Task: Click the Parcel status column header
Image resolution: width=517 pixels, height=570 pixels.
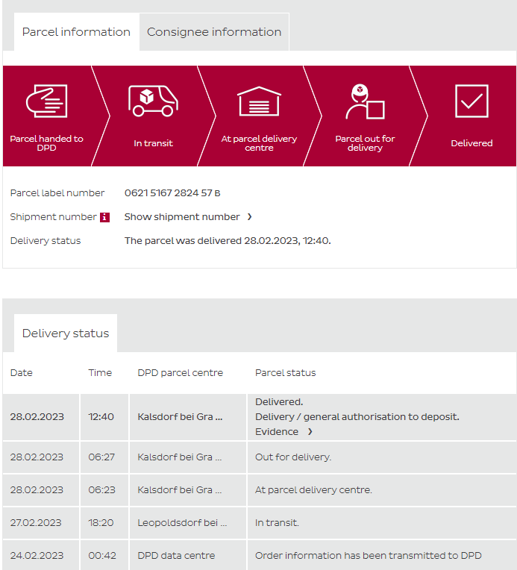Action: pyautogui.click(x=285, y=373)
